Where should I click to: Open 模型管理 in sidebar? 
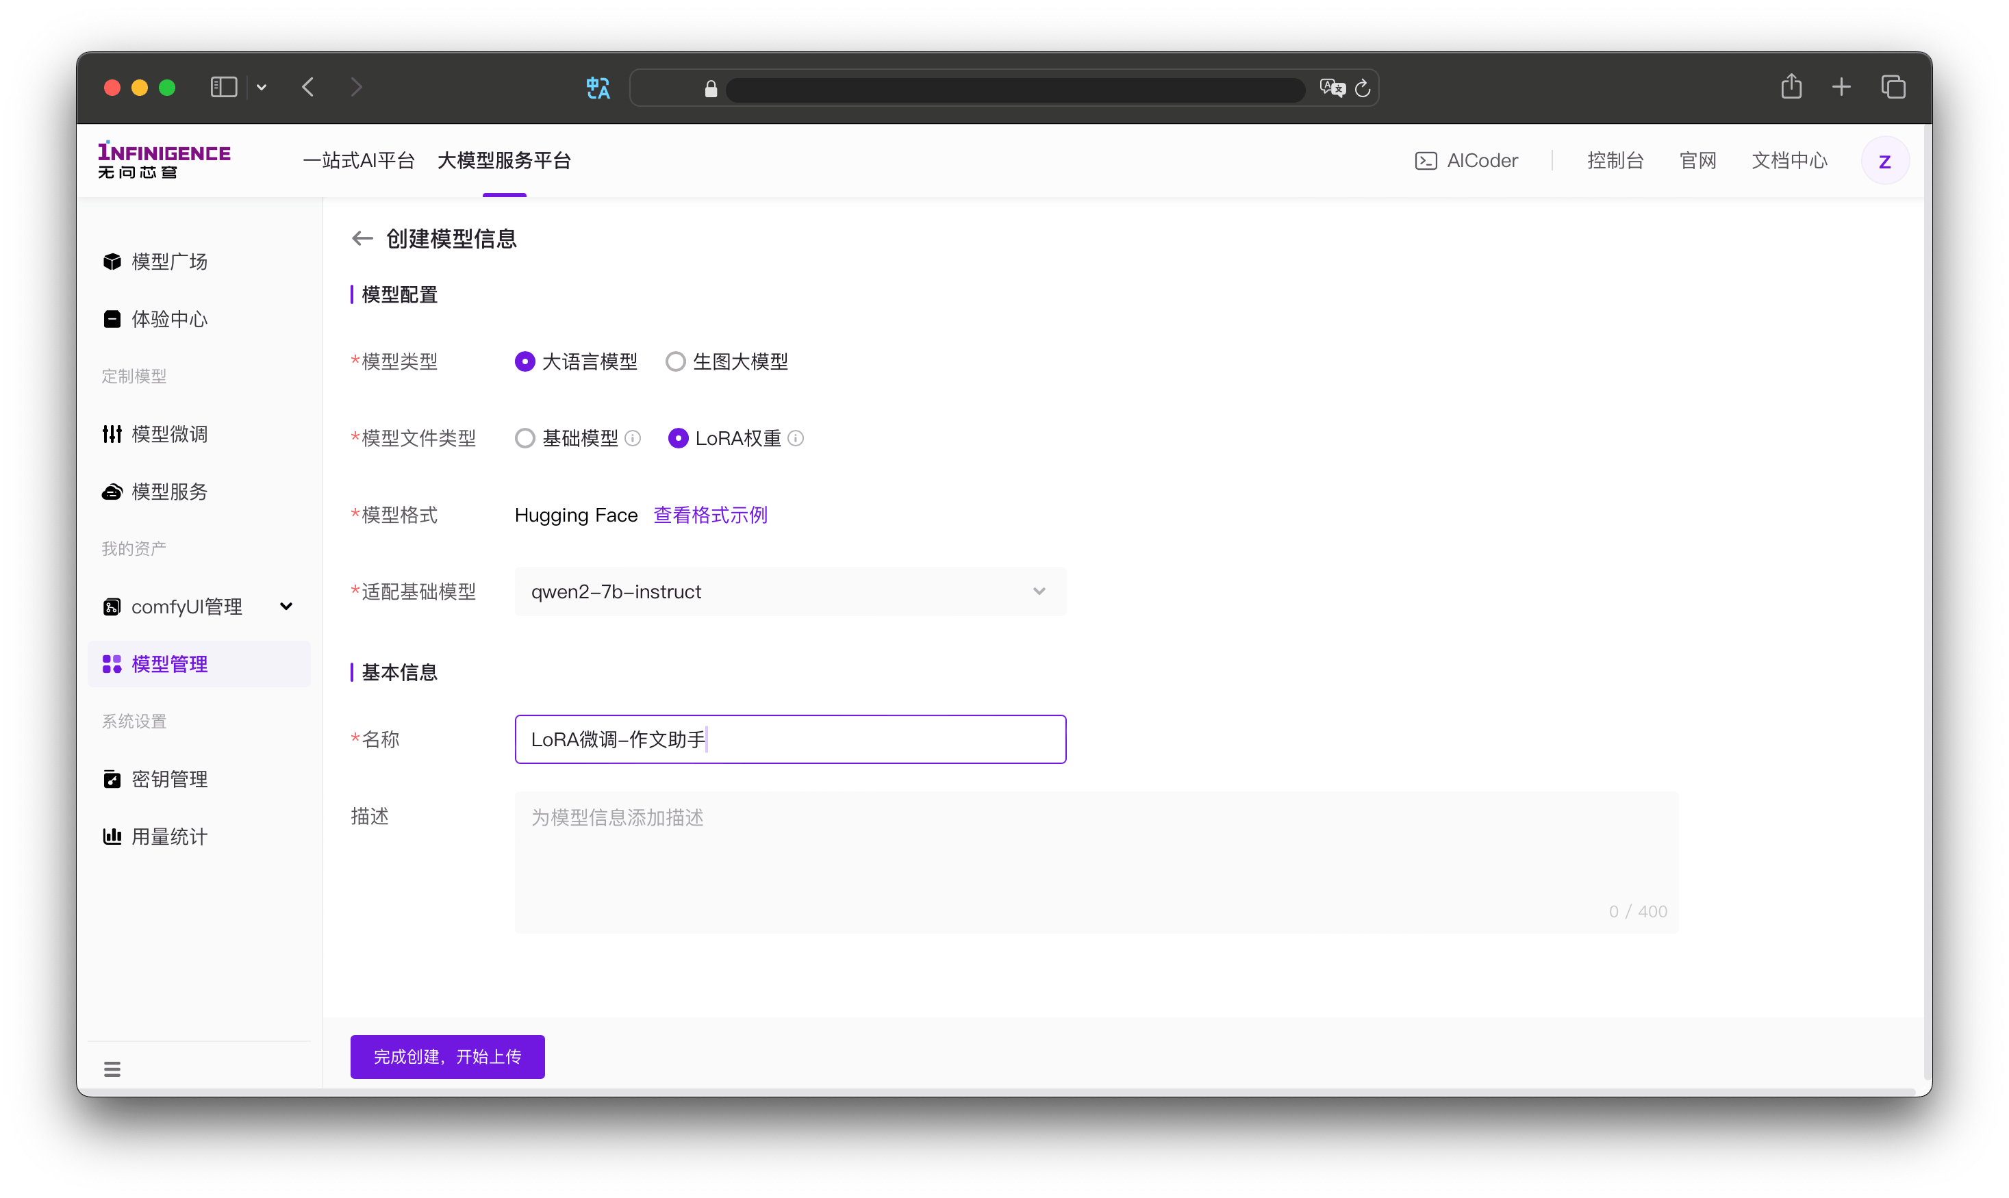click(199, 663)
